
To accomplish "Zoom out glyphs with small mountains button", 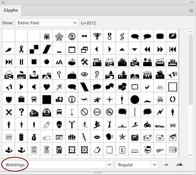I will tap(166, 165).
